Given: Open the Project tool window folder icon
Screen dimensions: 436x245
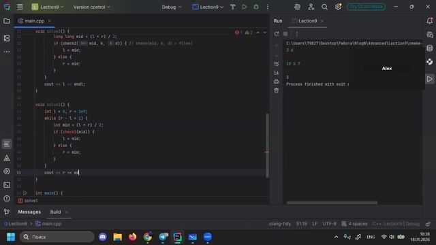Looking at the screenshot, I should (x=7, y=21).
